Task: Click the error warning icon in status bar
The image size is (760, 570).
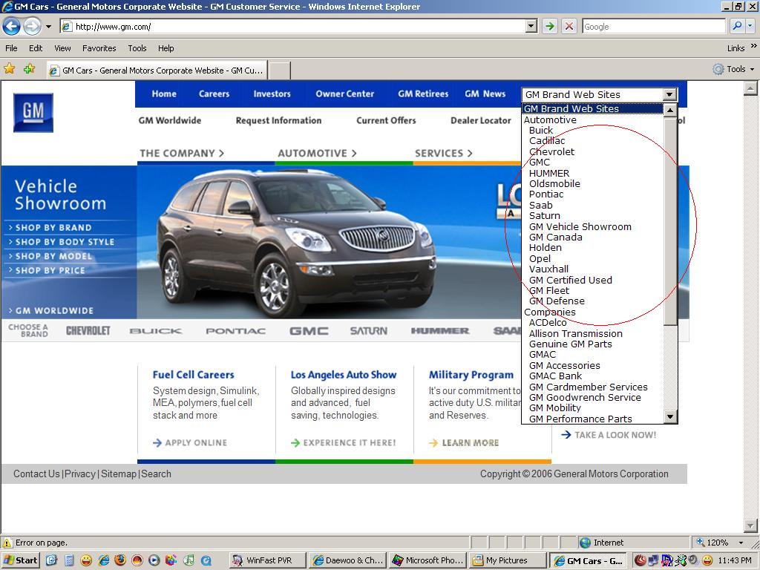Action: (7, 543)
